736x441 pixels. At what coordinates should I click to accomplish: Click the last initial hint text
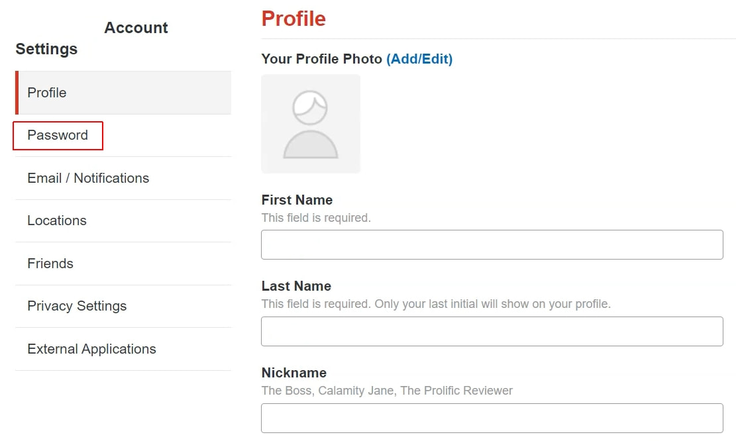point(436,305)
